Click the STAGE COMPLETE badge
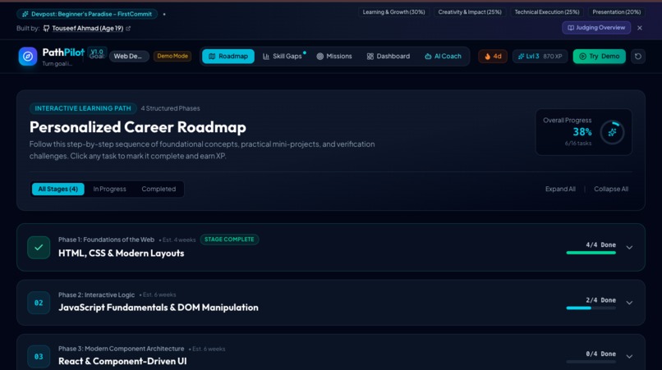662x370 pixels. tap(229, 240)
